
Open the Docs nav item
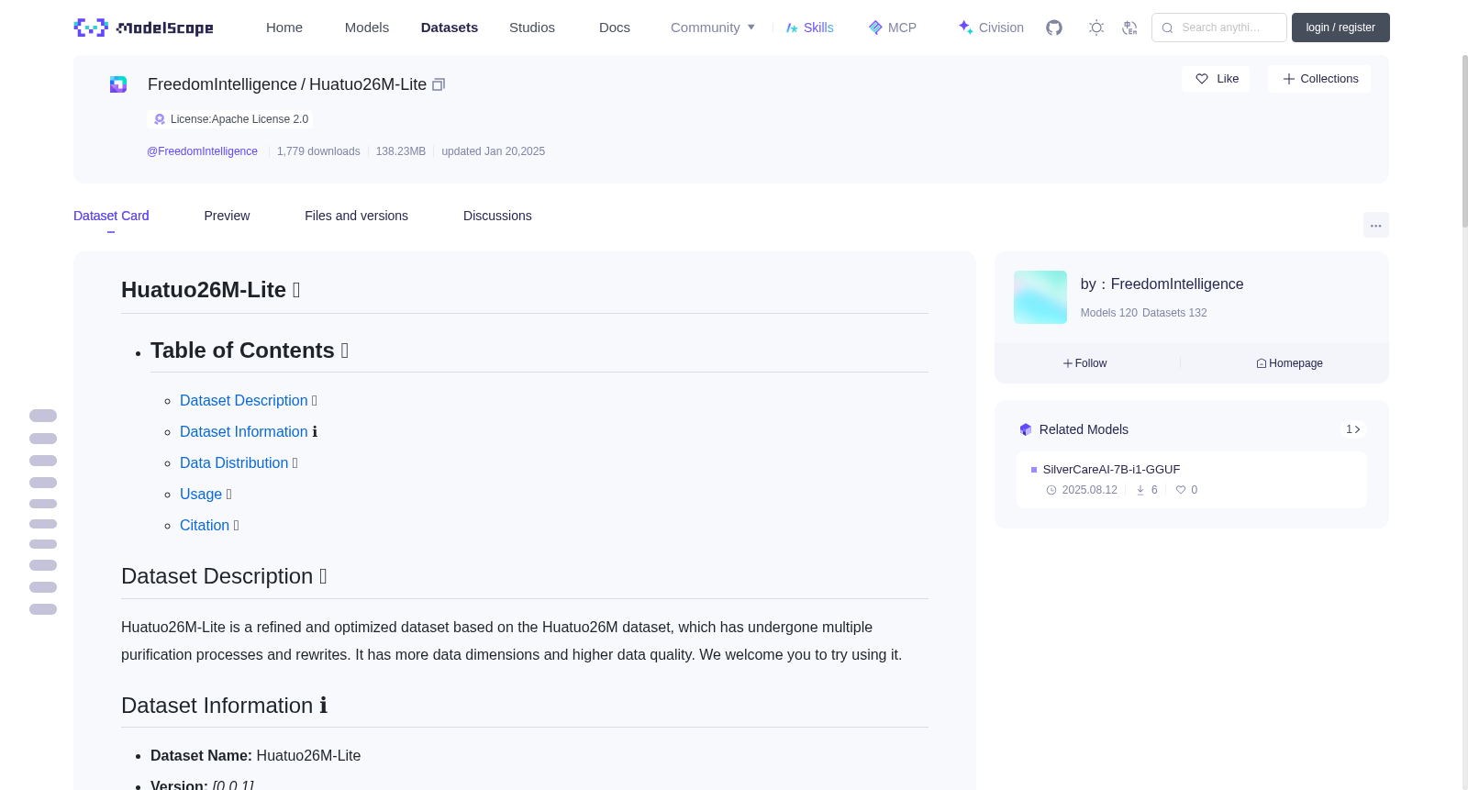click(x=615, y=28)
